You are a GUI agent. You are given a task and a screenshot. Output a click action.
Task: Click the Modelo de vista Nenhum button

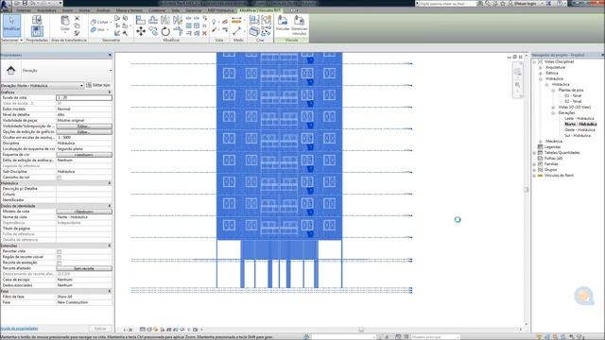84,212
